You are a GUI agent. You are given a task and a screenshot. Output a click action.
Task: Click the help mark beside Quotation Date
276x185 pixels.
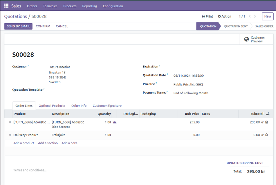(x=167, y=74)
